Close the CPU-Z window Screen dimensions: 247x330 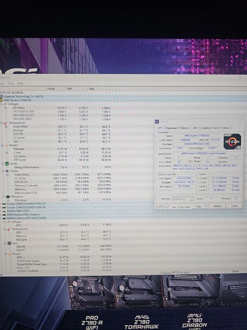click(x=240, y=122)
